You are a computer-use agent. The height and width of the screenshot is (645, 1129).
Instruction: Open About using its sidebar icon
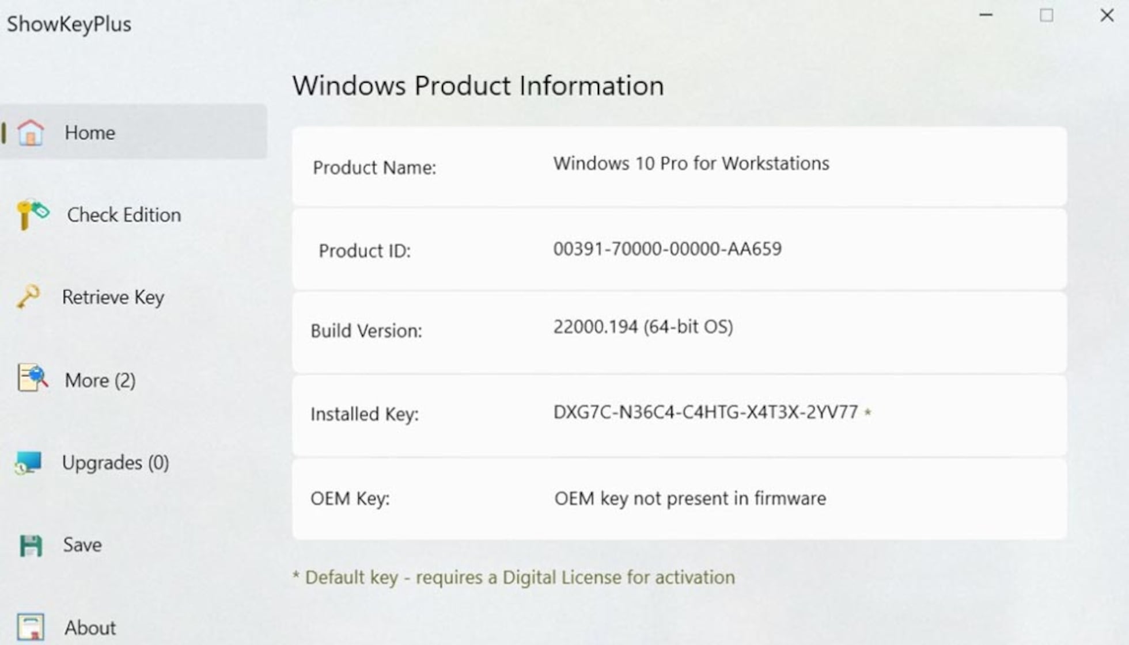click(32, 627)
